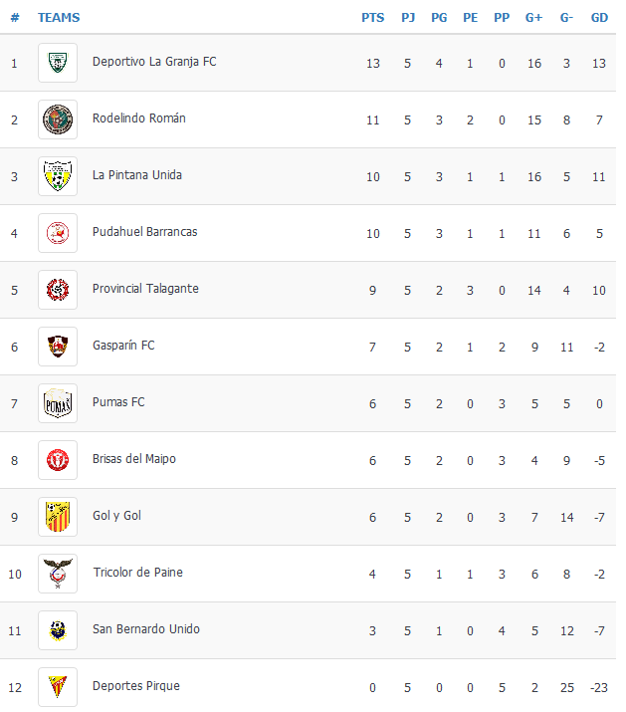Open the Brisas del Maipo red crest

58,460
